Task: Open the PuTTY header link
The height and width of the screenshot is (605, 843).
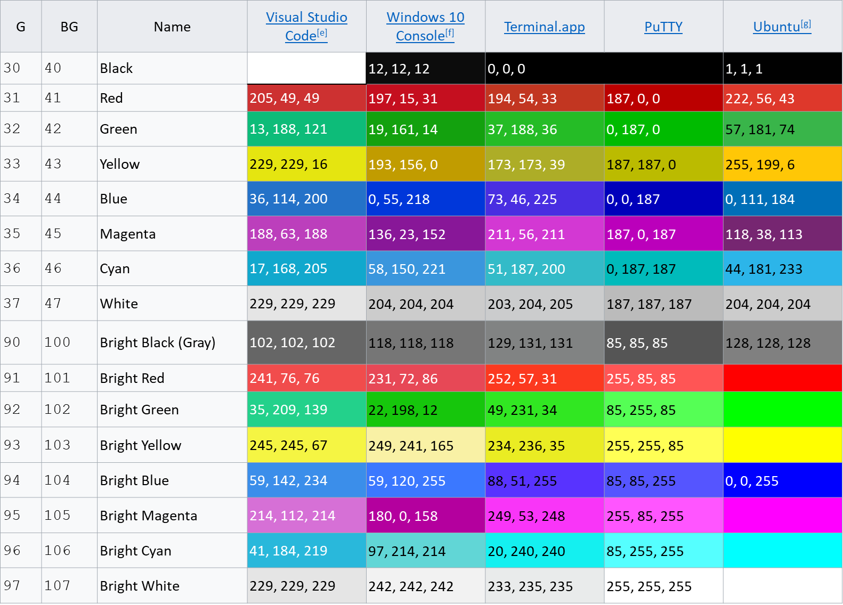Action: pos(663,27)
